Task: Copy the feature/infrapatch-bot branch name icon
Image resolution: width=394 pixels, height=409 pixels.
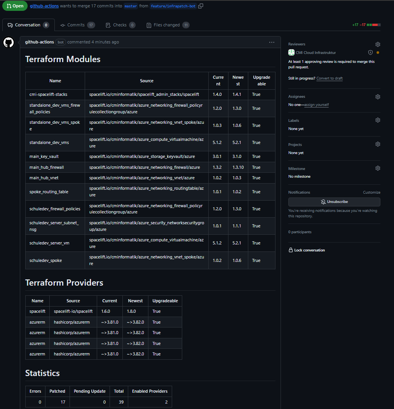Action: (200, 6)
